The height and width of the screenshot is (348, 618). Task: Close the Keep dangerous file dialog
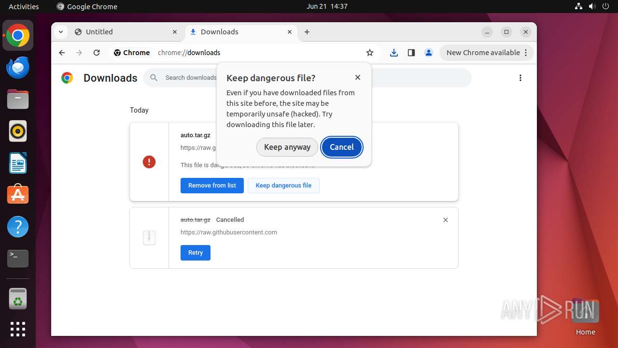point(358,77)
